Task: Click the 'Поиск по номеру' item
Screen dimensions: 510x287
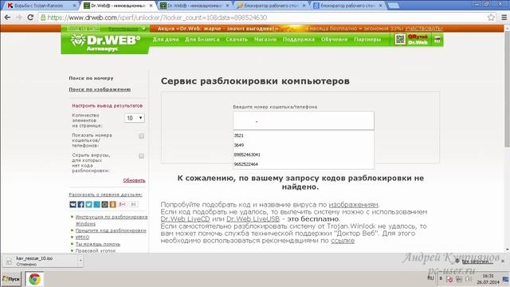Action: coord(91,78)
